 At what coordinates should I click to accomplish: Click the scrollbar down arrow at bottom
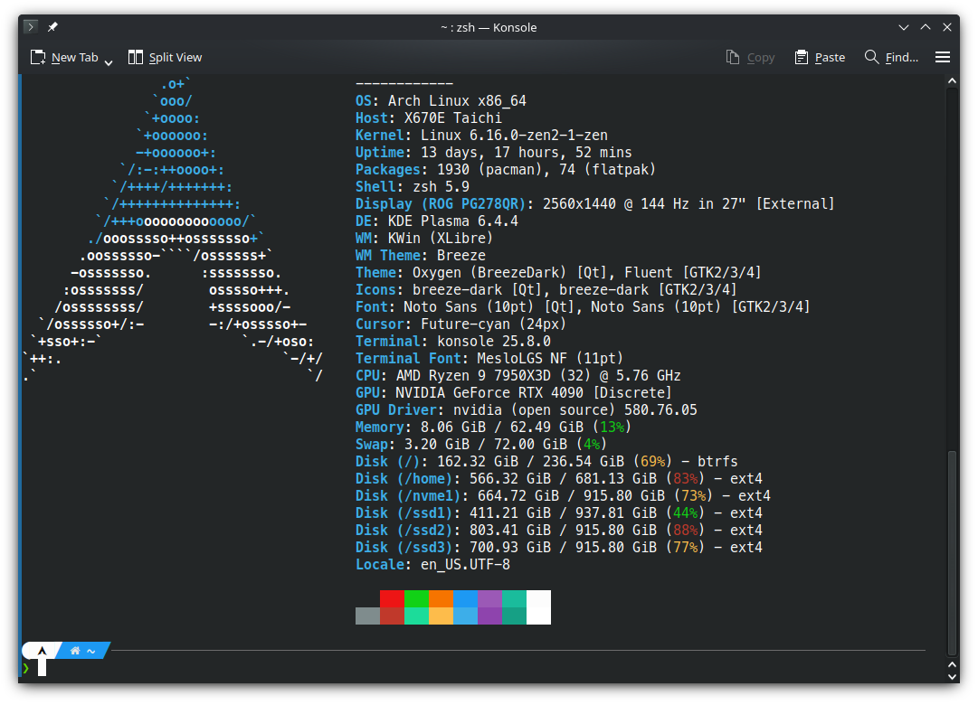(952, 675)
